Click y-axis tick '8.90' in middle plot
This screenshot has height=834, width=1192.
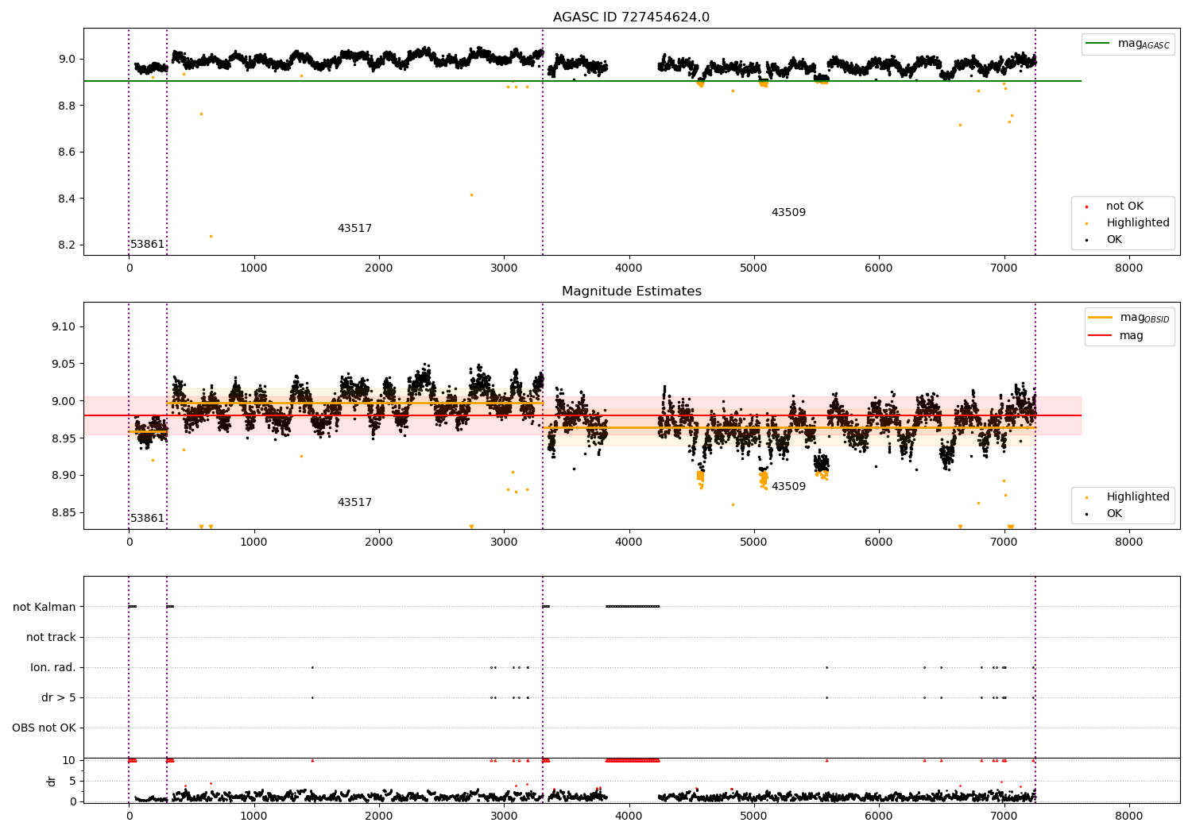[x=64, y=475]
